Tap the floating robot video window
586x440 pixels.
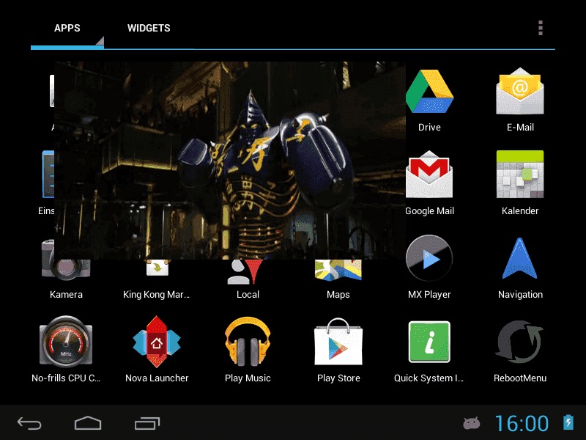[230, 161]
